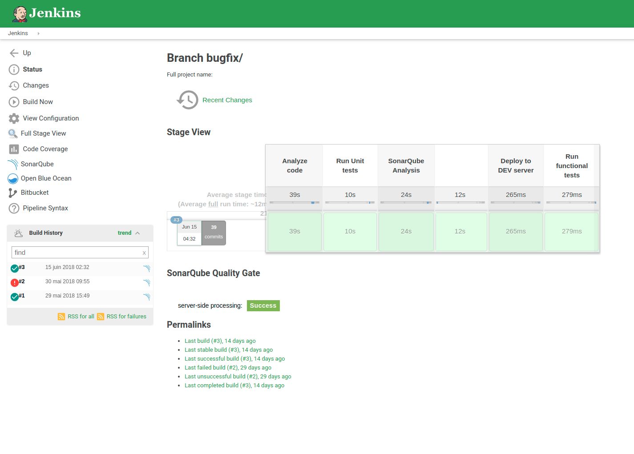Click the Jenkins breadcrumb link
Screen dimensions: 634x454
pos(18,33)
